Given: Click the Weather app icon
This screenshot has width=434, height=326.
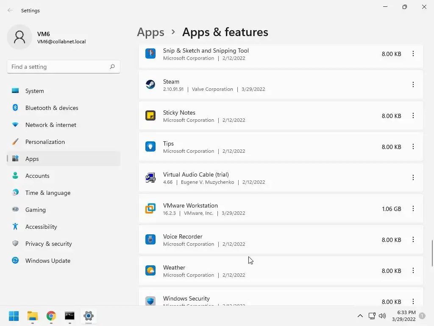Looking at the screenshot, I should 150,270.
